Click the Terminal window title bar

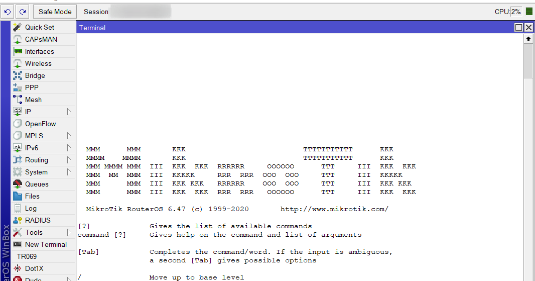(295, 28)
